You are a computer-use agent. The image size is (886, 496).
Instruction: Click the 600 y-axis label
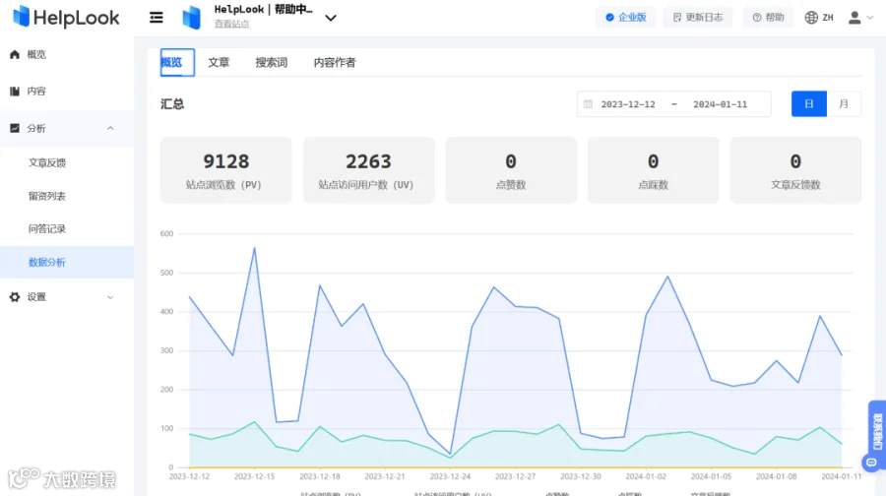click(166, 234)
